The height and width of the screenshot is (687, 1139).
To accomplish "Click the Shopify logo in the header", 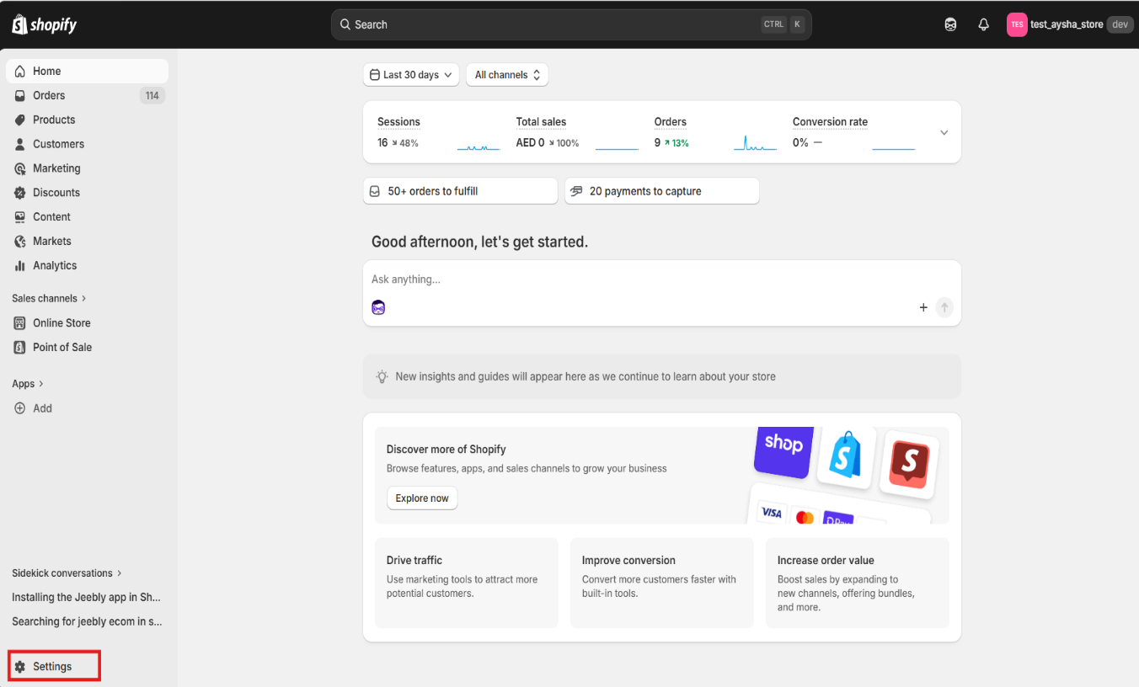I will 45,24.
